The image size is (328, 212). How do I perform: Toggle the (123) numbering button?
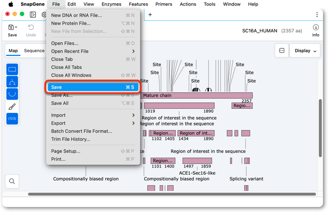(12, 119)
